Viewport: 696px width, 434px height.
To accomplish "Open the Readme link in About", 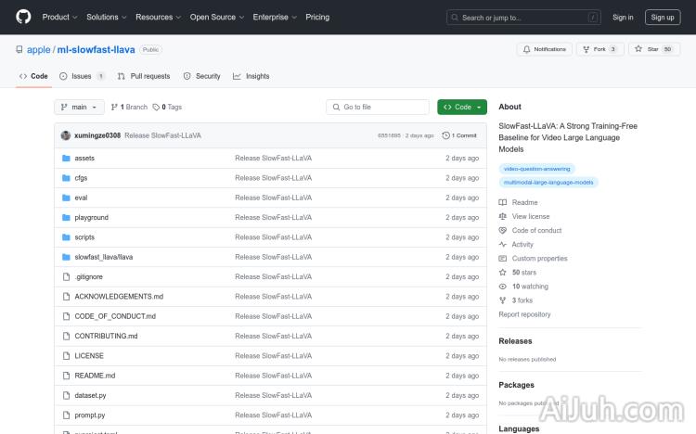I will (x=524, y=202).
